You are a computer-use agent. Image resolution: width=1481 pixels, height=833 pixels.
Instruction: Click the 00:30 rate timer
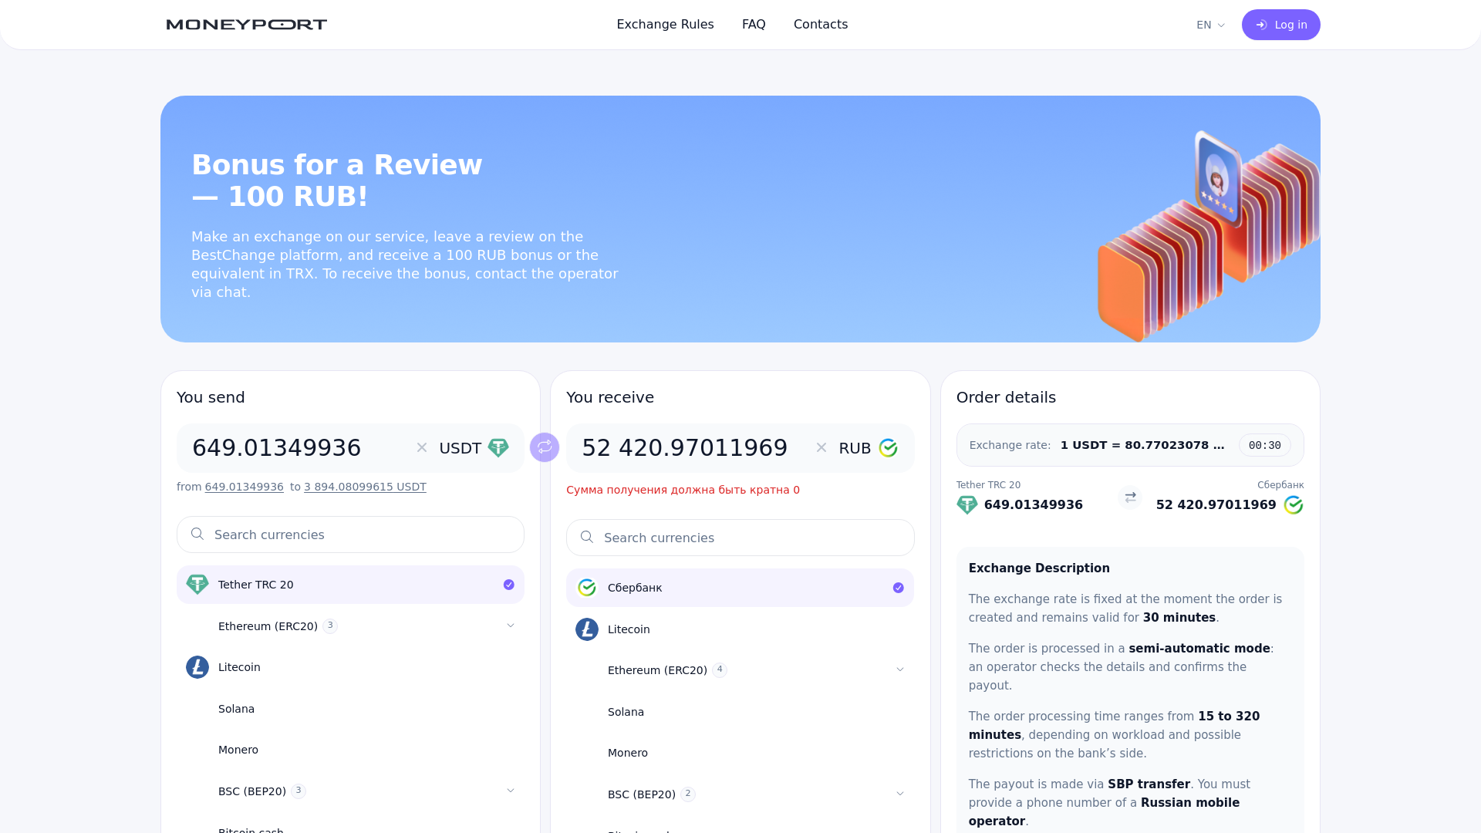point(1265,445)
